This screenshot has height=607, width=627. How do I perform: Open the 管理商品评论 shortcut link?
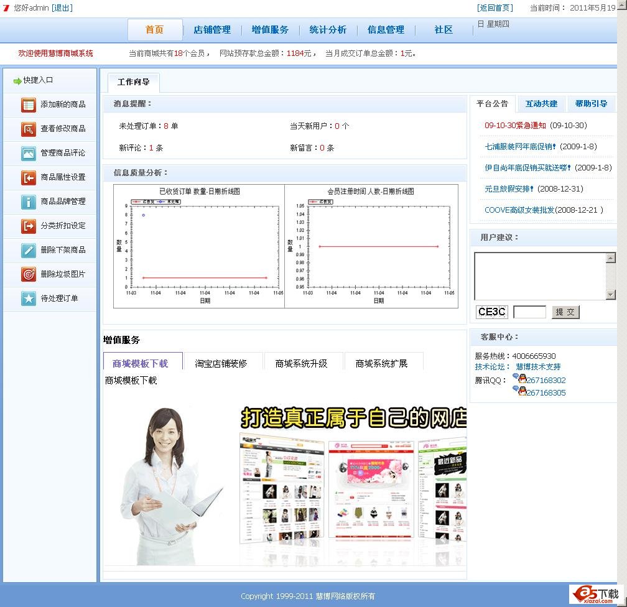click(x=63, y=153)
